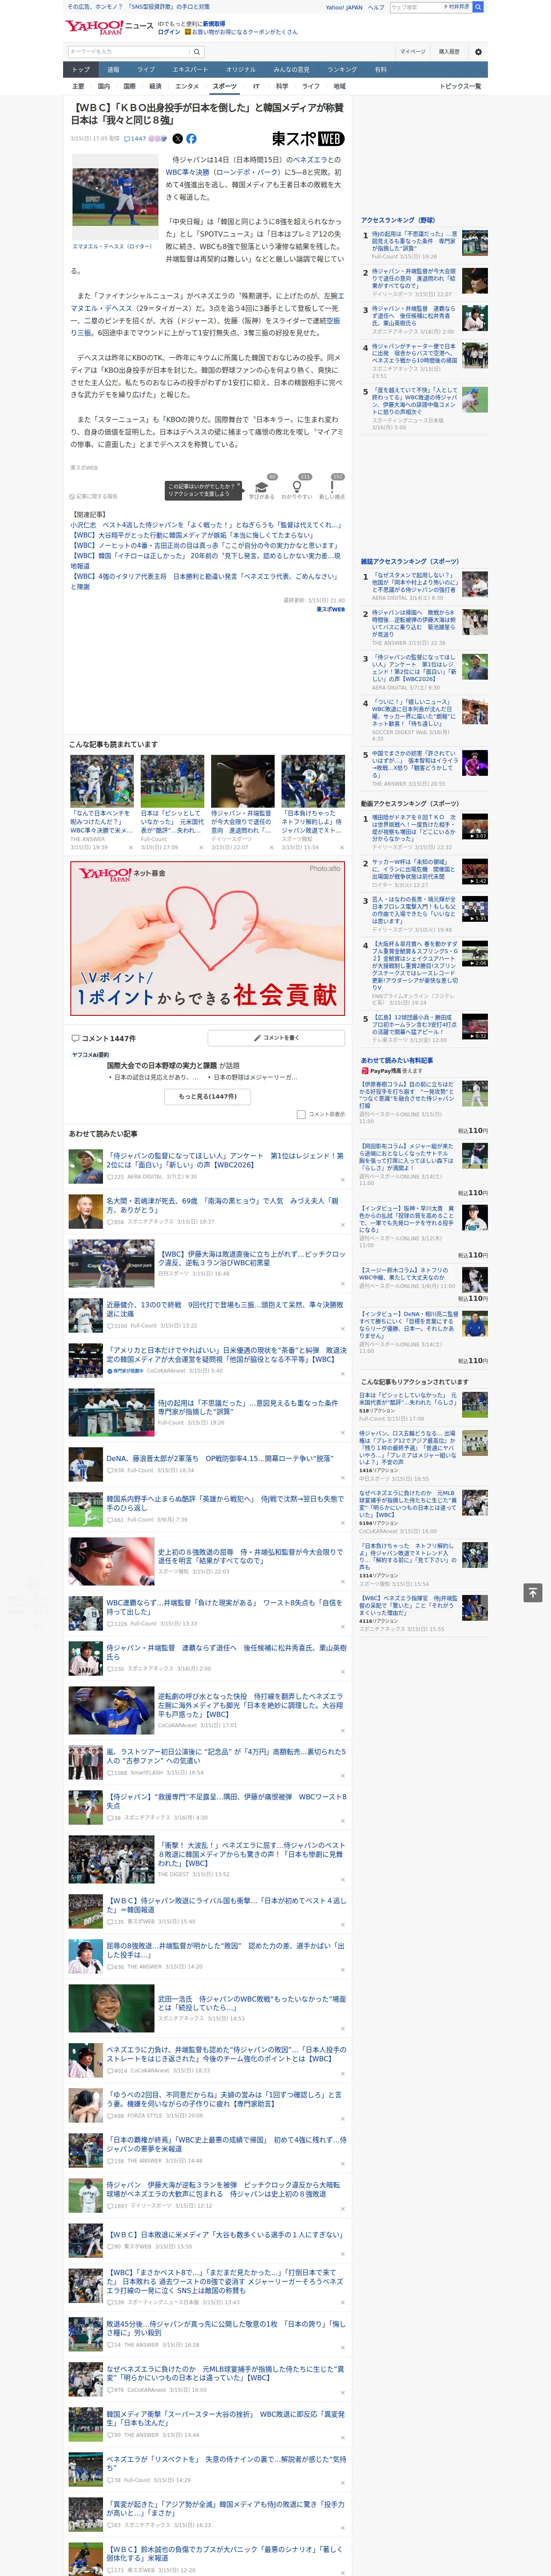Toggle the コメント非表示 checkbox
Viewport: 551px width, 2576px height.
[301, 1114]
